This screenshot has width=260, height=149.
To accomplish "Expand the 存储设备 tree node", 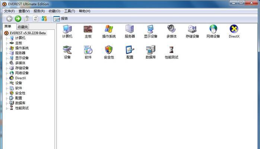I will point(7,68).
